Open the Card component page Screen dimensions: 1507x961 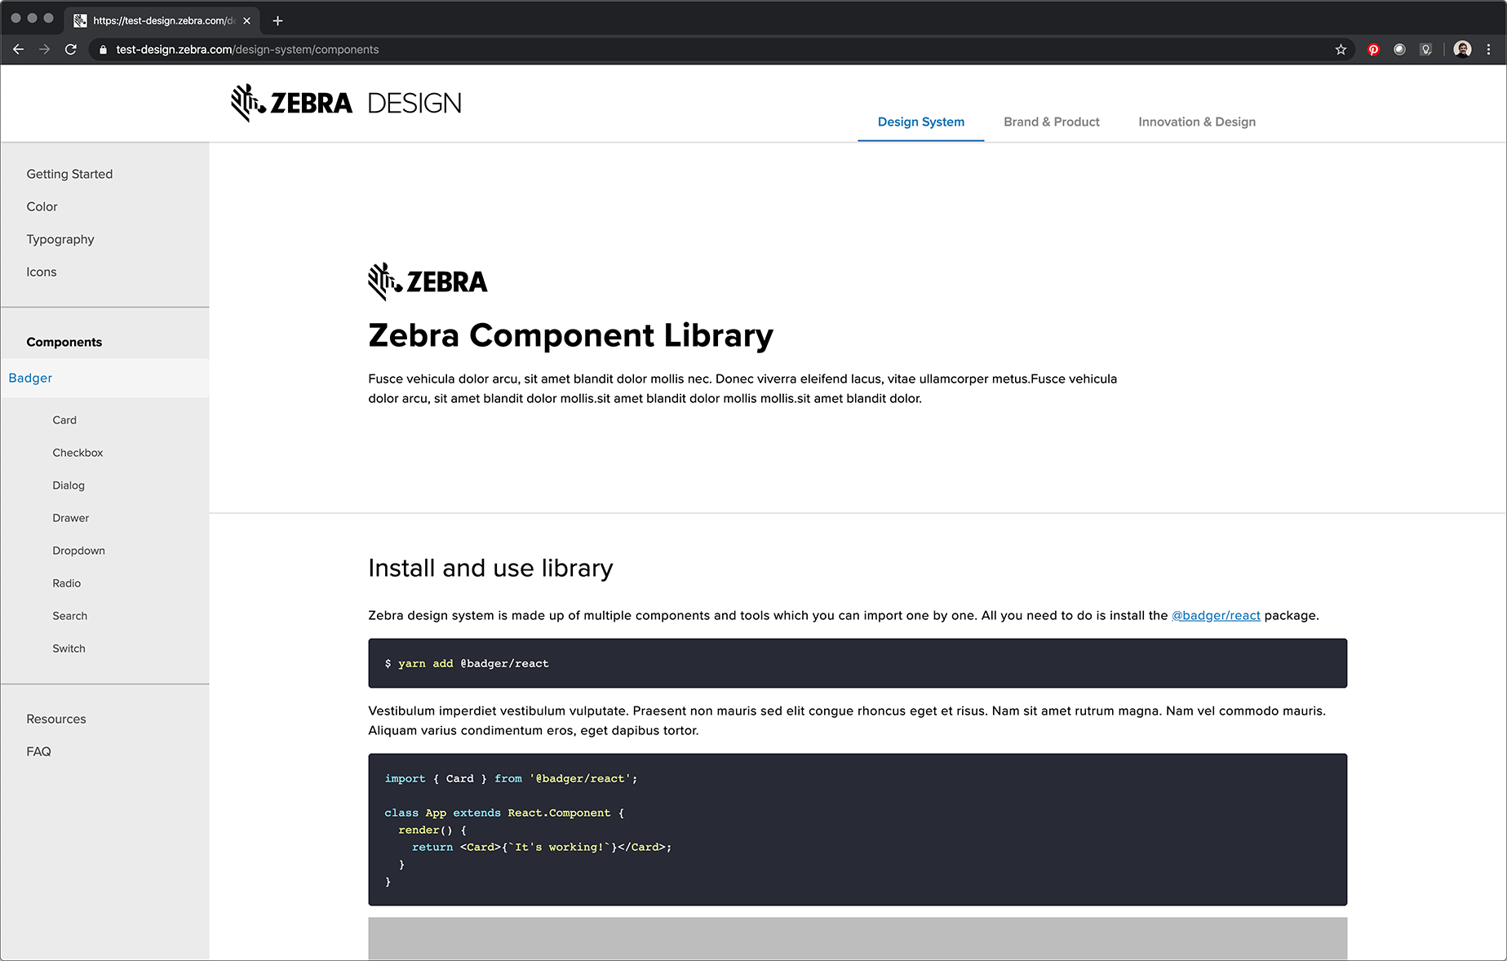coord(64,420)
